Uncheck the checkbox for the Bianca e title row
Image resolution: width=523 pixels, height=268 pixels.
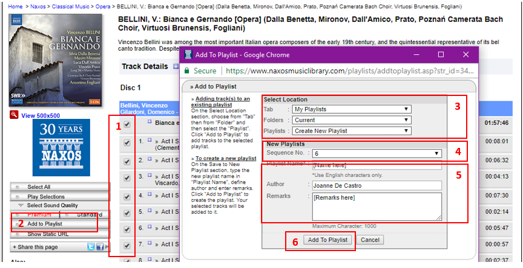(x=127, y=124)
